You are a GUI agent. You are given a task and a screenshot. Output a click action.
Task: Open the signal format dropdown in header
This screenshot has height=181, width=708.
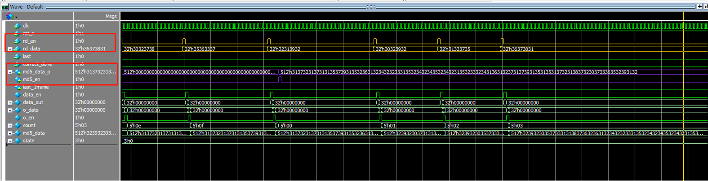(x=11, y=16)
